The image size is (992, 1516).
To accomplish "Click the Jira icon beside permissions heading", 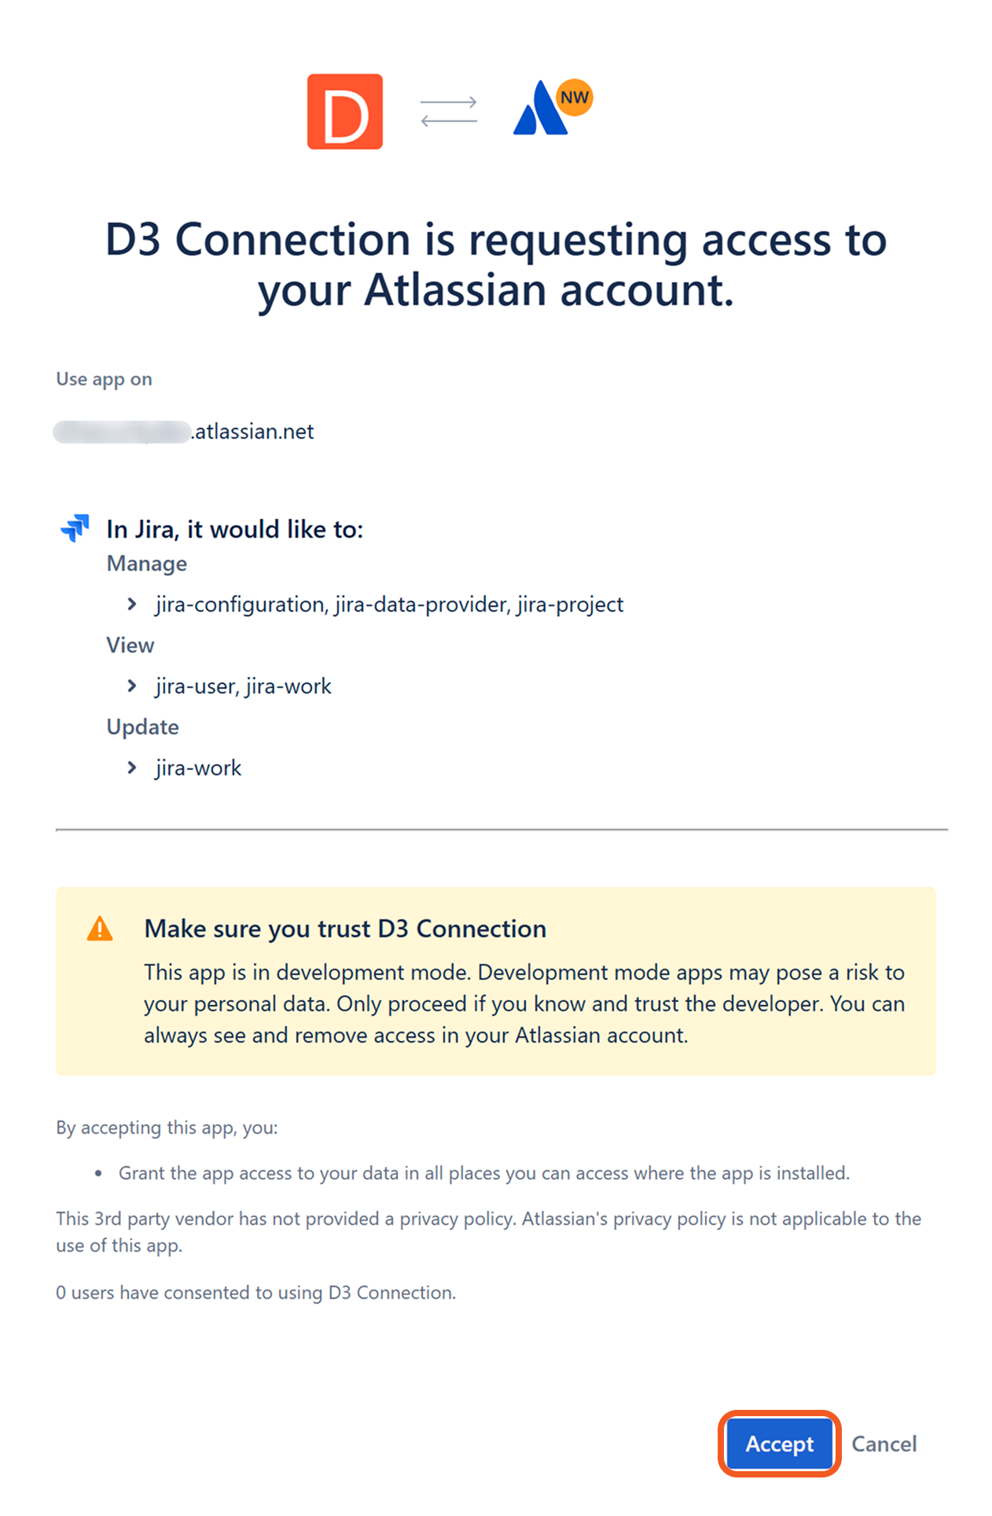I will [75, 528].
